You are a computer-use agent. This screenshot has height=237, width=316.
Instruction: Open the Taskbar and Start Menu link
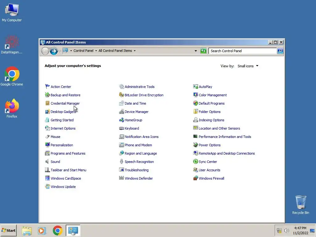(68, 170)
